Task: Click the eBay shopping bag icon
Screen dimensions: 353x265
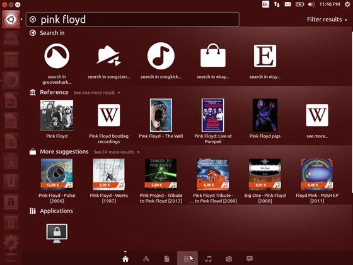Action: click(x=213, y=56)
